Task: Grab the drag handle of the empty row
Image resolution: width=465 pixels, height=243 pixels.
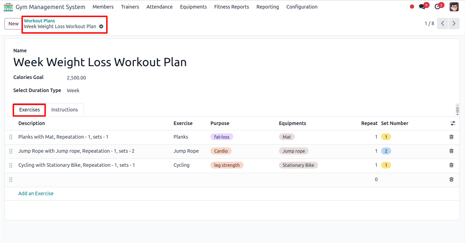Action: (11, 180)
